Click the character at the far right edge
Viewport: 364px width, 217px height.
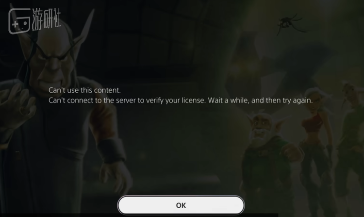(x=352, y=139)
